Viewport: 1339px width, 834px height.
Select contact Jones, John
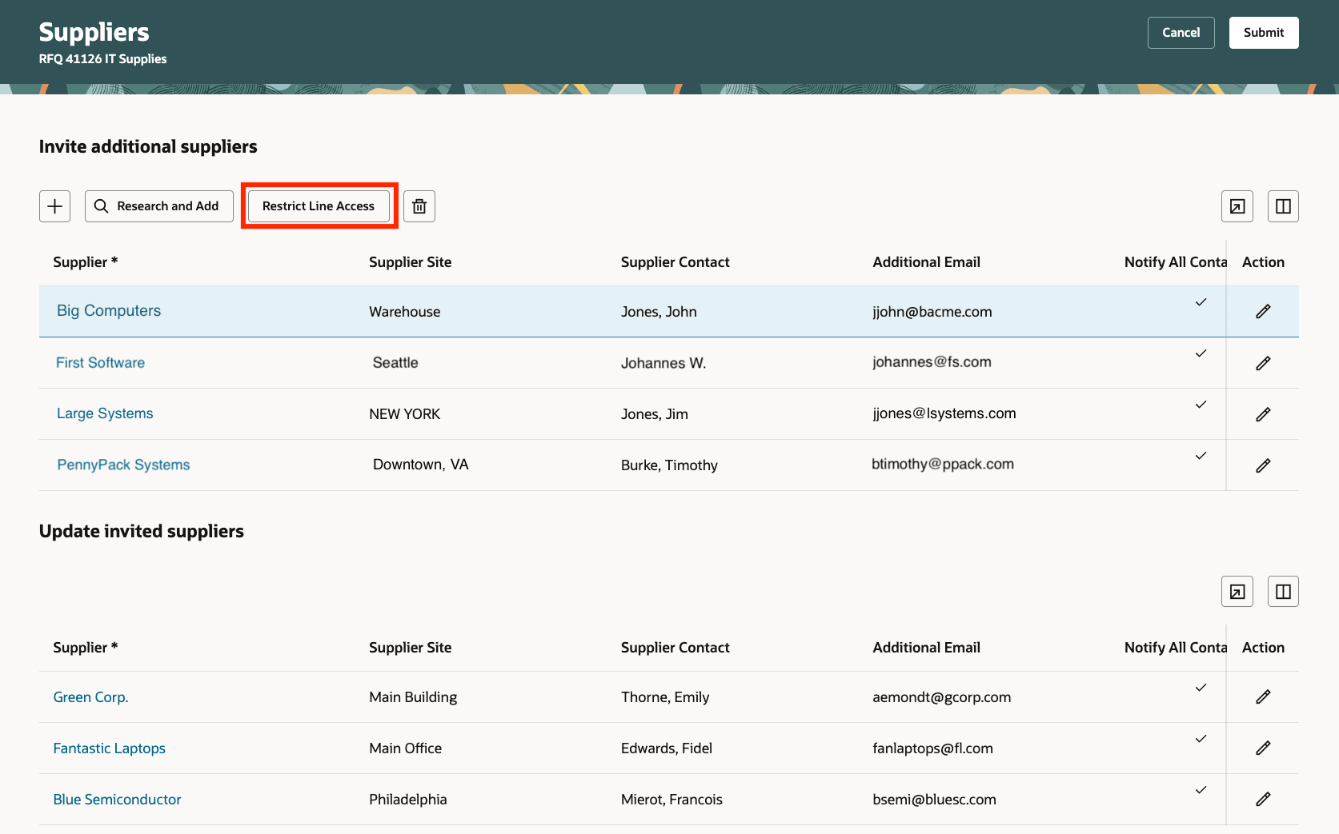click(x=659, y=312)
